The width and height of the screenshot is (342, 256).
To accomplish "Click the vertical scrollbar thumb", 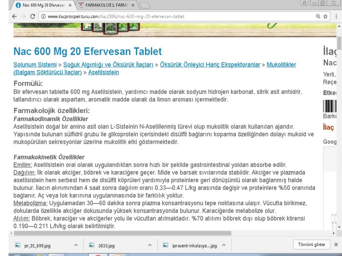I will (x=339, y=43).
